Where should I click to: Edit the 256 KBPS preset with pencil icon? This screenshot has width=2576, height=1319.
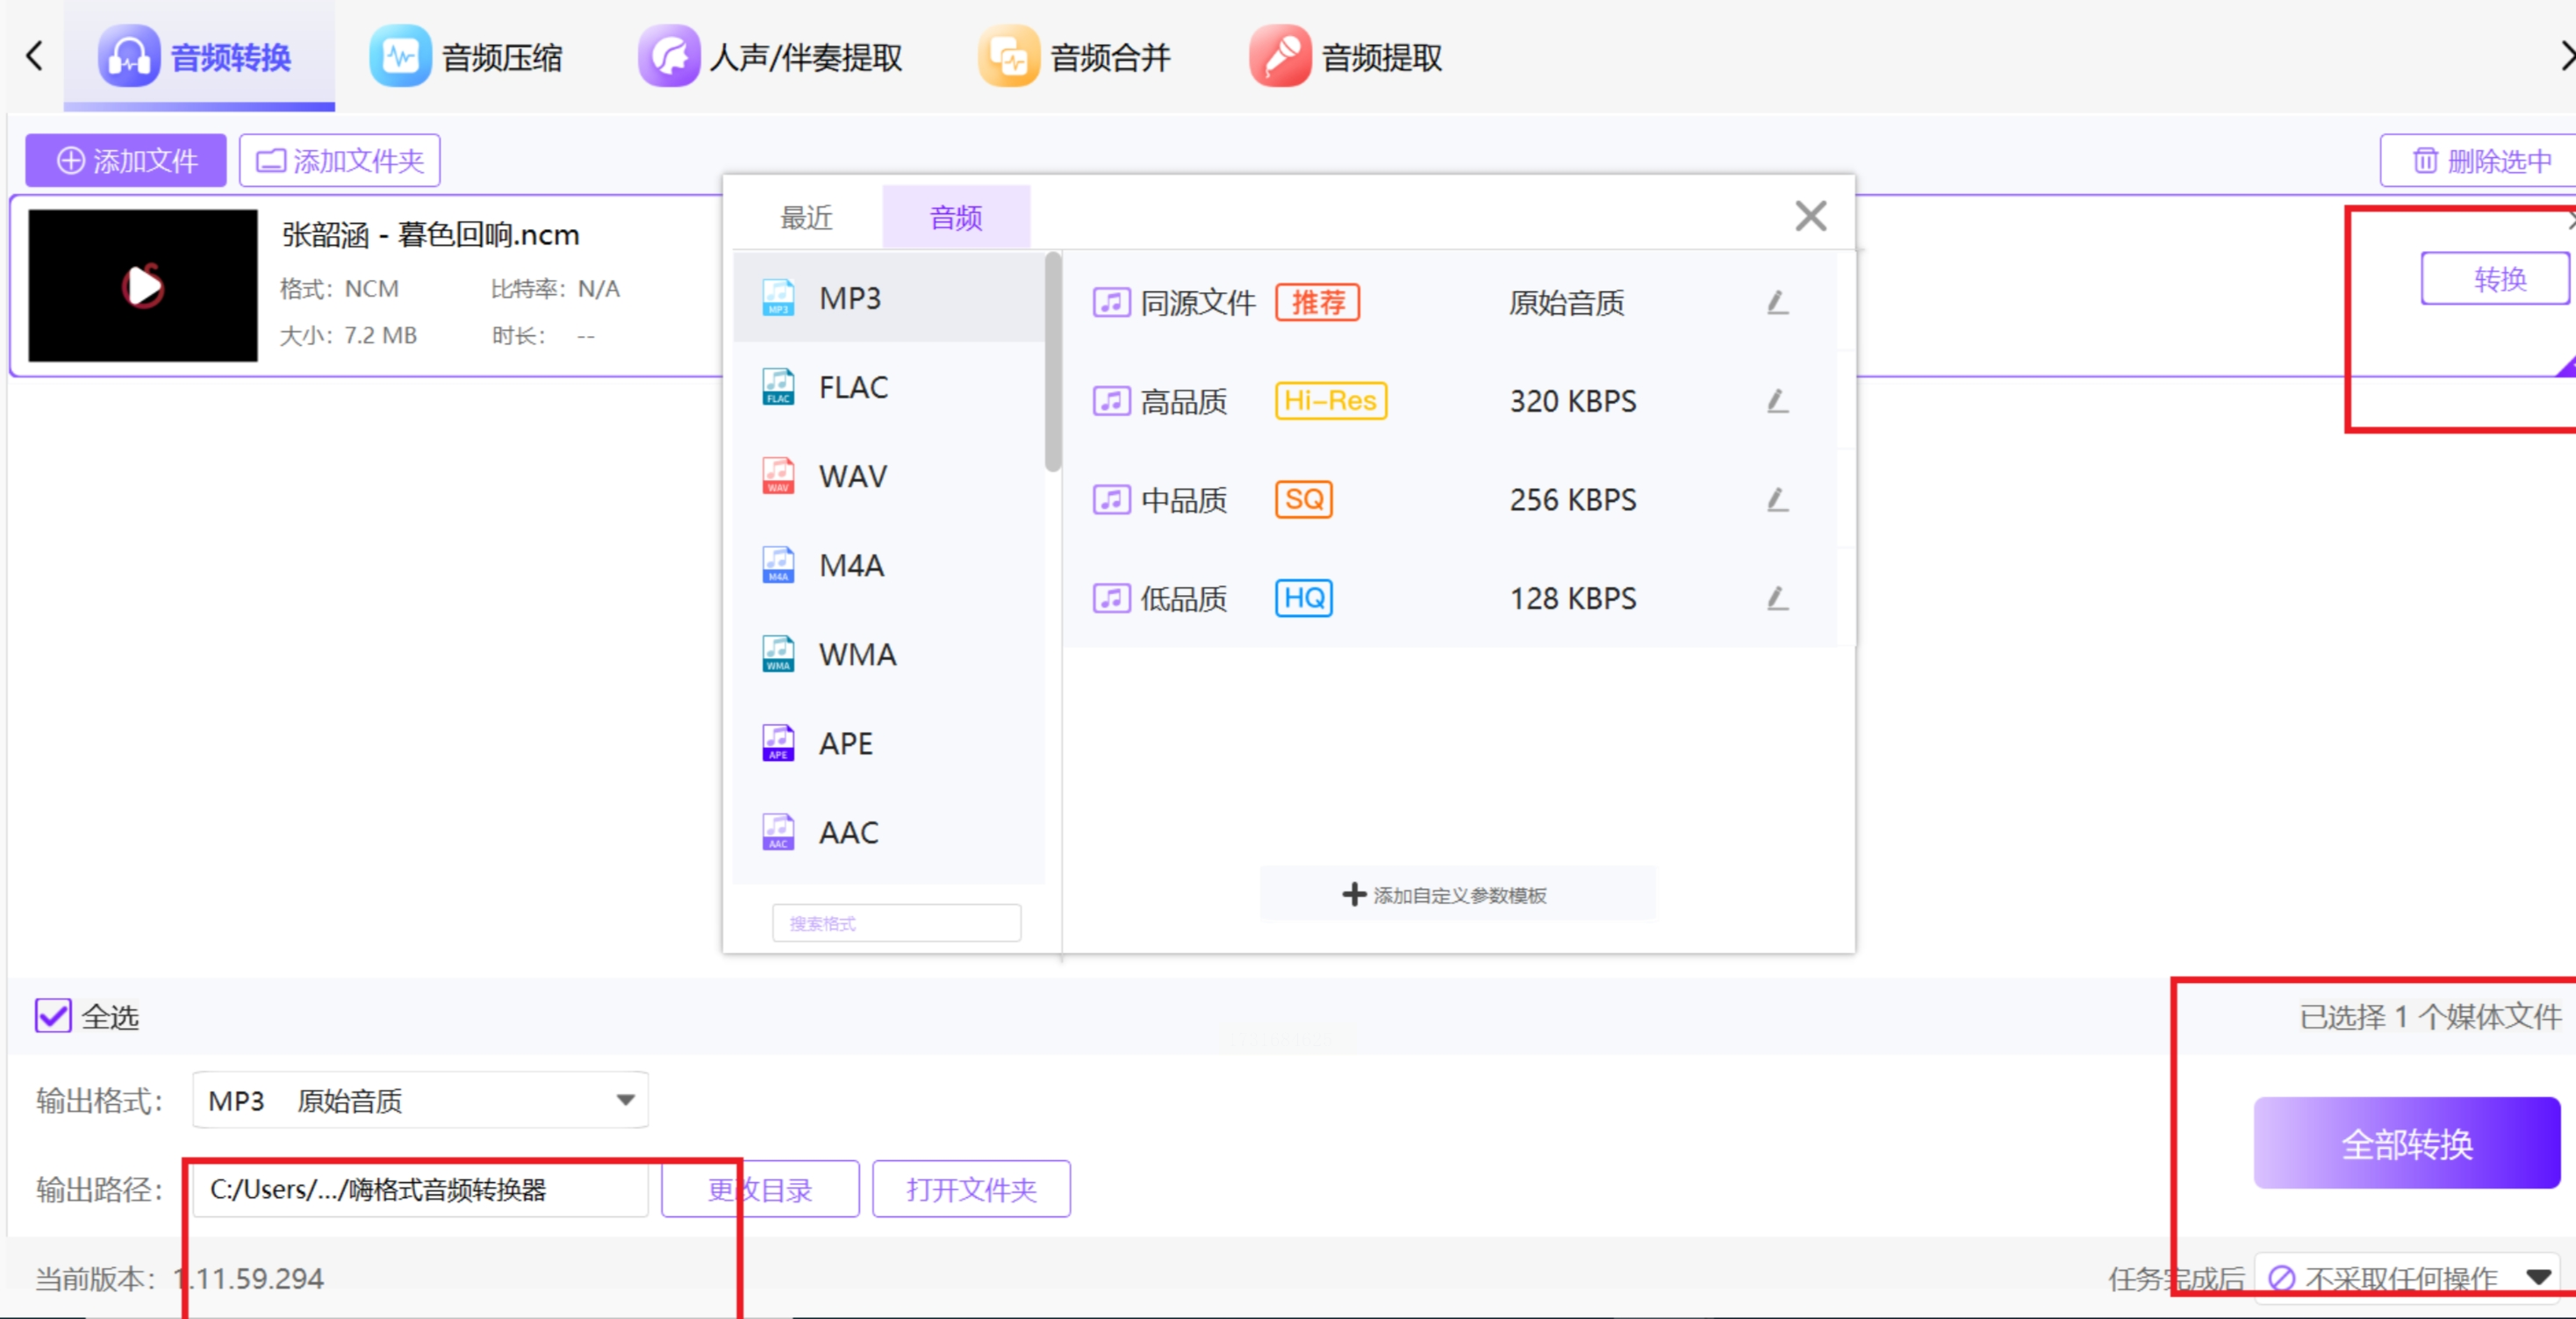coord(1777,499)
